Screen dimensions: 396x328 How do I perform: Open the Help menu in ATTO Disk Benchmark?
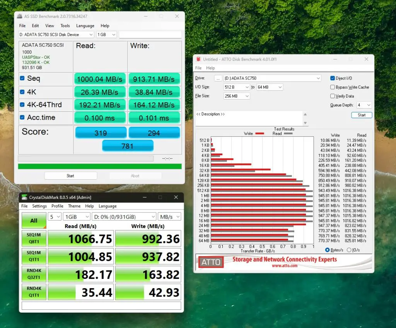pyautogui.click(x=210, y=68)
